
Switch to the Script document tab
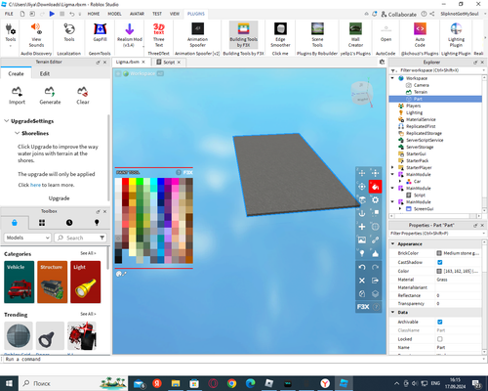tap(169, 62)
